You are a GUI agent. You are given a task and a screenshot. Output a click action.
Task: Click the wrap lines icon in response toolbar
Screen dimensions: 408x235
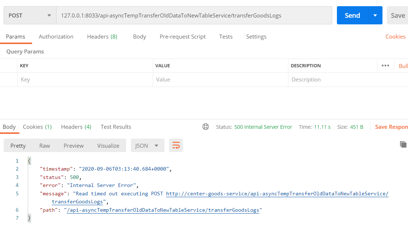point(176,146)
